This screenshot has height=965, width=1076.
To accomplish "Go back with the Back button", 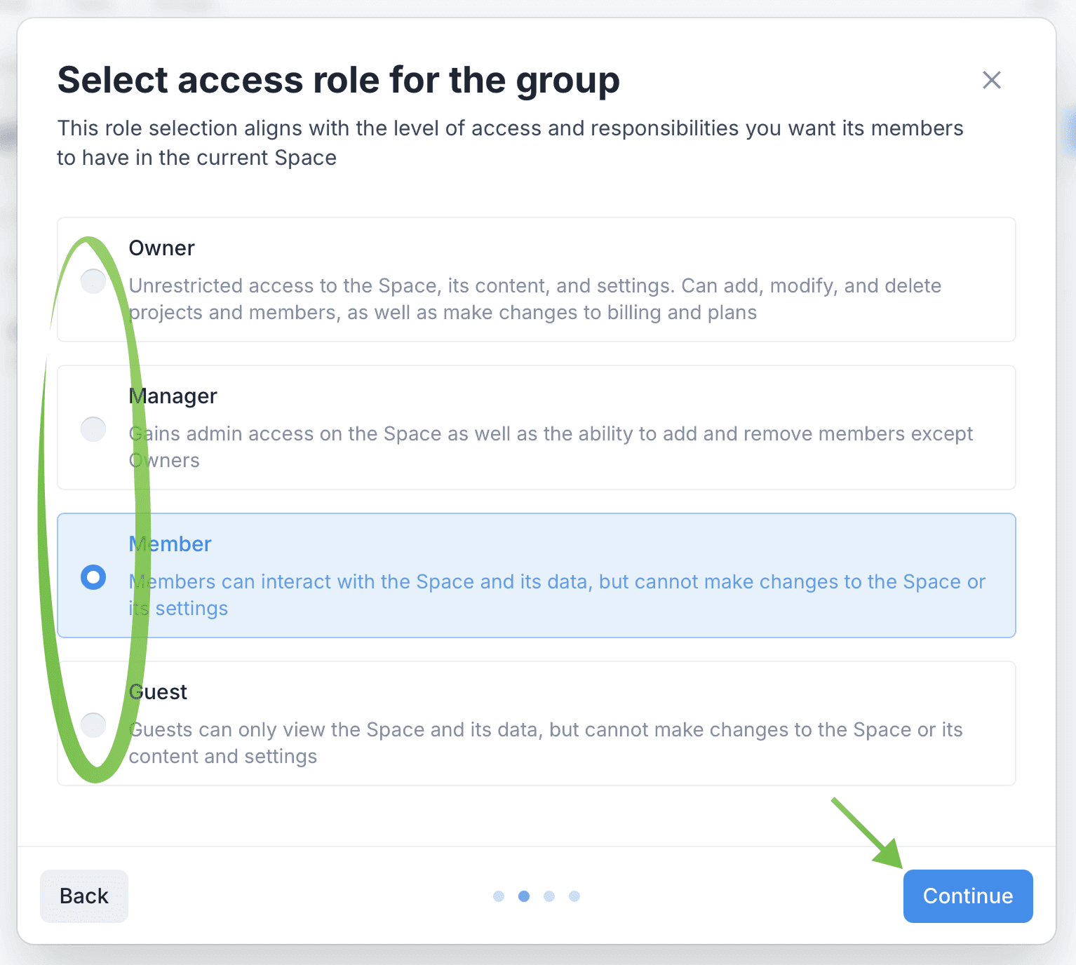I will tap(84, 896).
